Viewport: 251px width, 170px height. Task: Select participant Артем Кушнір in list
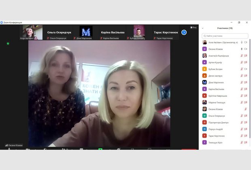pos(225,62)
